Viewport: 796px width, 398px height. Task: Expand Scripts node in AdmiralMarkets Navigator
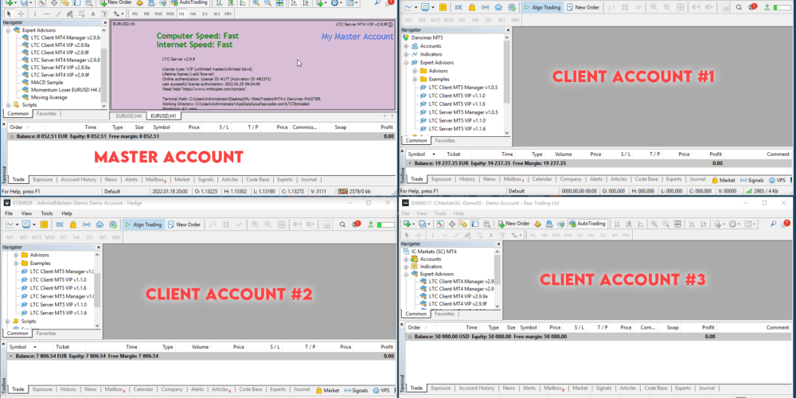coord(8,322)
